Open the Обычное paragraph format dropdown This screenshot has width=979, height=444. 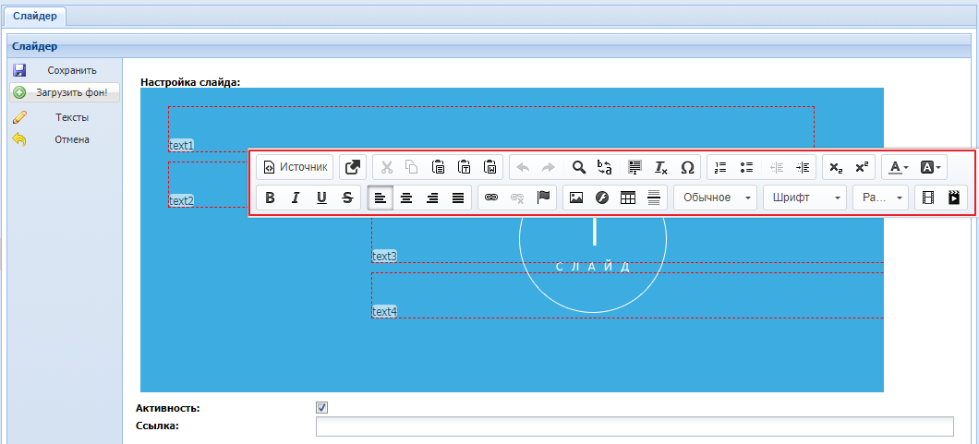tap(715, 198)
